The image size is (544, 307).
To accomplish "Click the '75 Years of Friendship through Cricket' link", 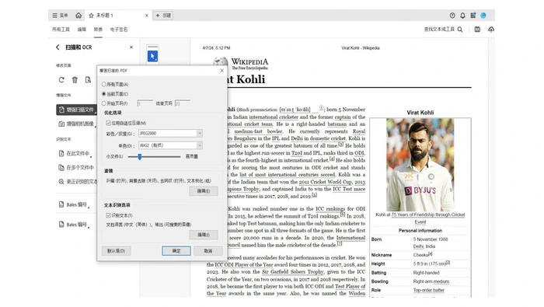I will click(428, 218).
